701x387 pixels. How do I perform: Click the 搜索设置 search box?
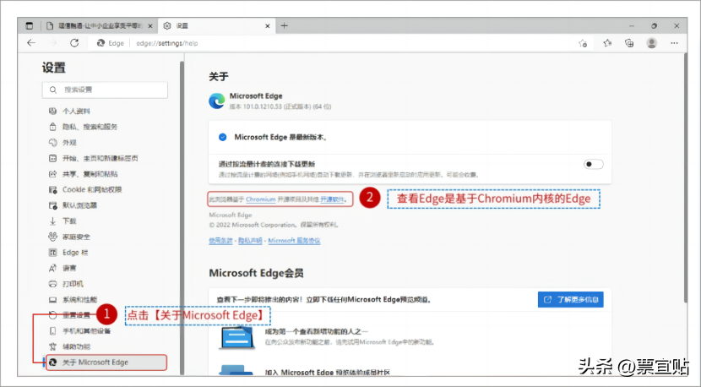click(105, 90)
